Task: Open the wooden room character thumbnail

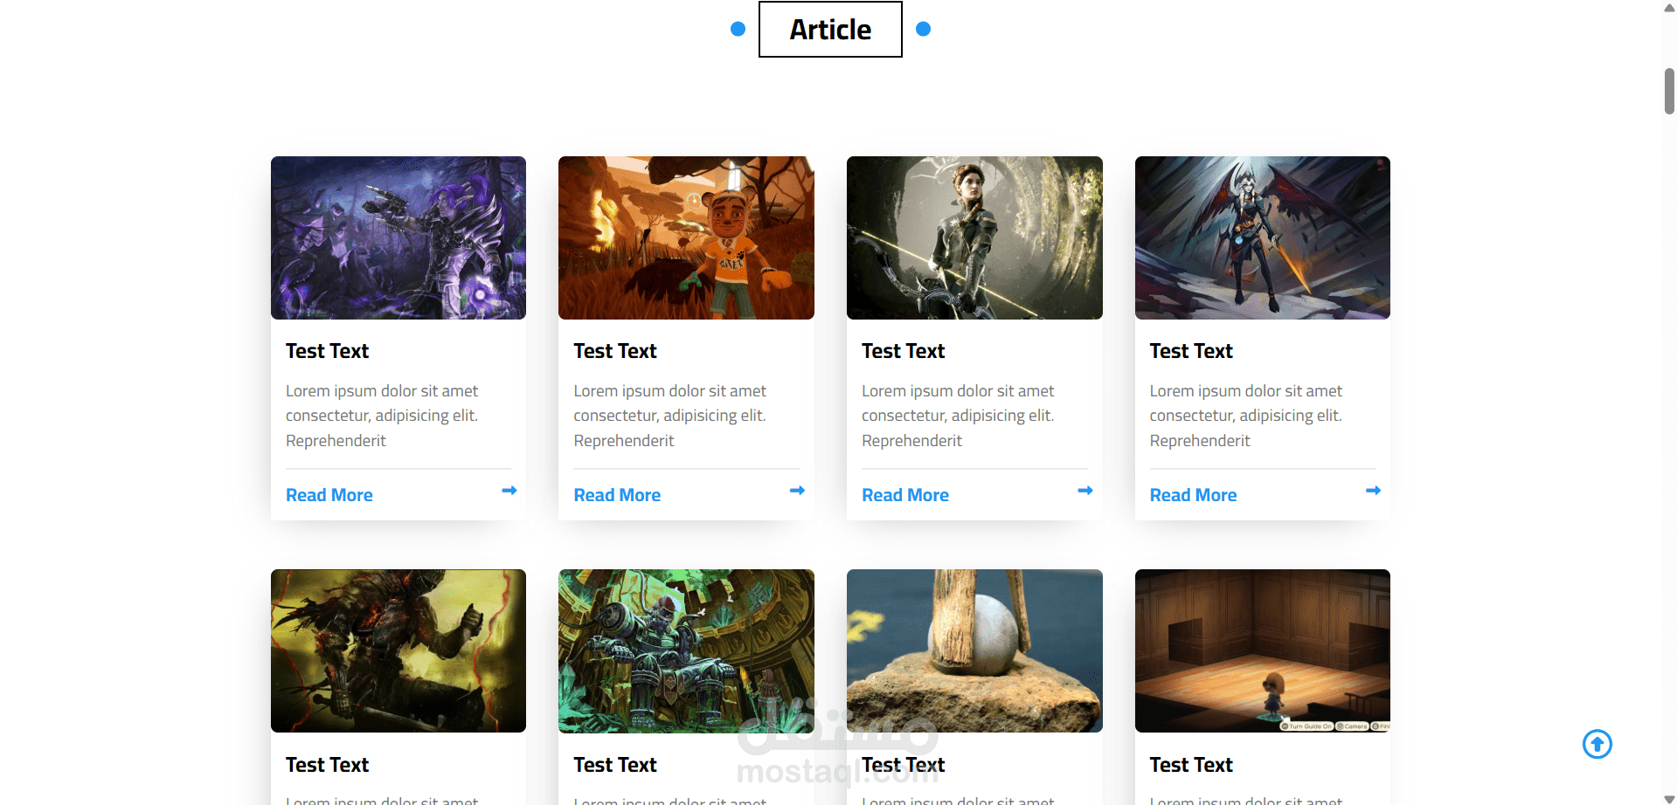Action: 1262,650
